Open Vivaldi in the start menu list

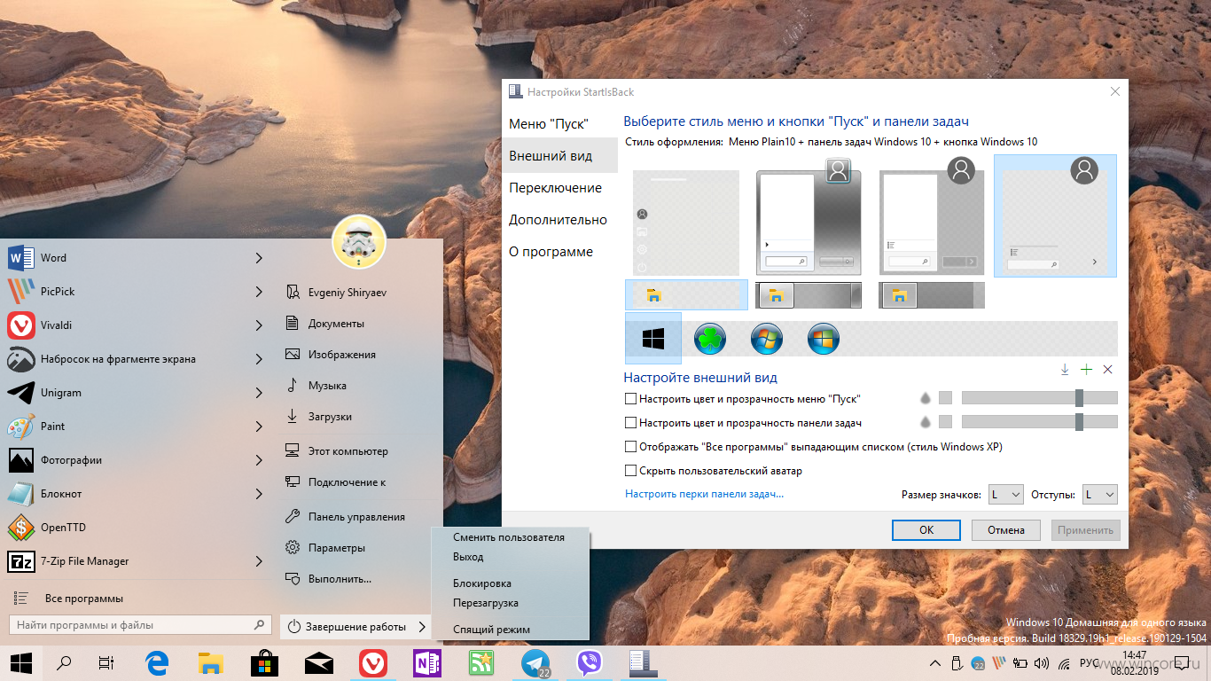click(x=136, y=325)
